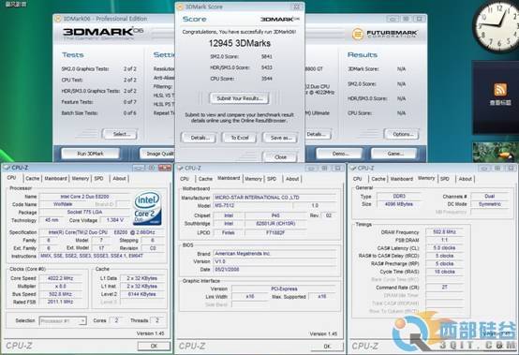Select Memory tab in middle CPU-Z window
Viewport: 519px width, 355px height.
coord(253,179)
